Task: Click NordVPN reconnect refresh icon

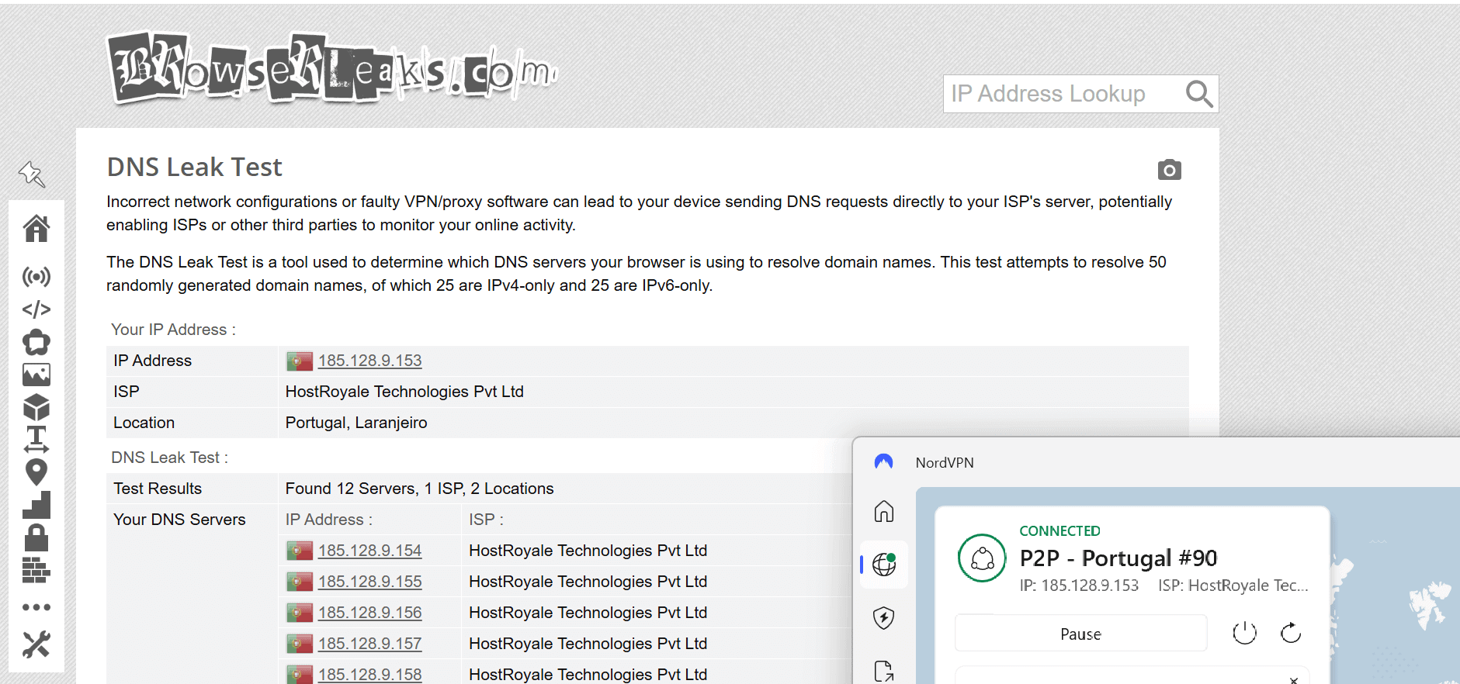Action: pyautogui.click(x=1291, y=633)
